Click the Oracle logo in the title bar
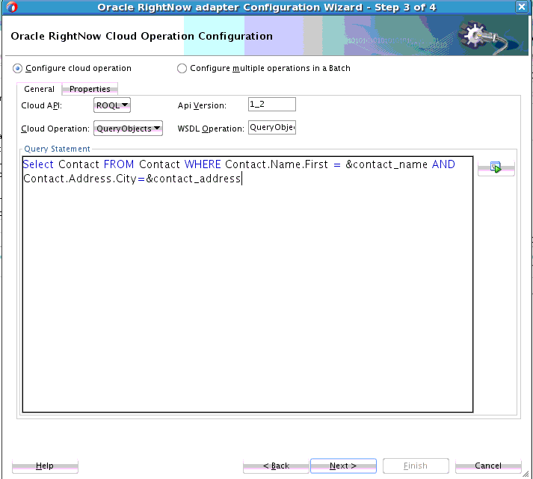 click(12, 7)
